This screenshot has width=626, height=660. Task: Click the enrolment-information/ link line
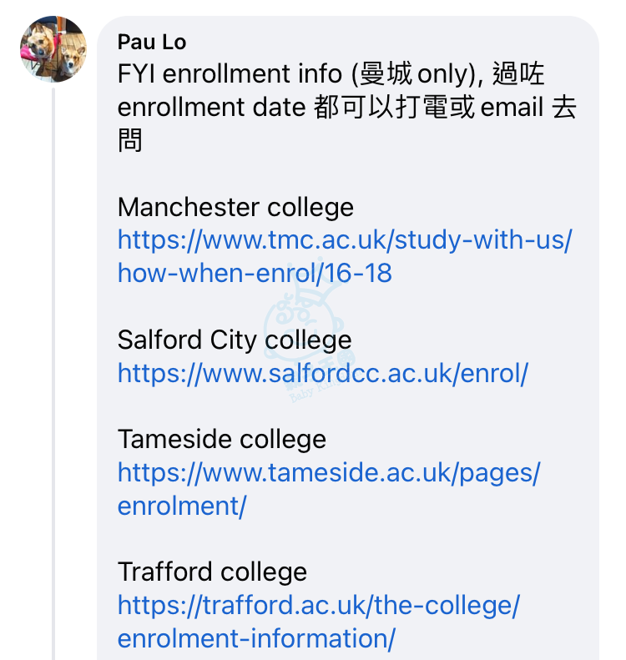click(x=256, y=638)
